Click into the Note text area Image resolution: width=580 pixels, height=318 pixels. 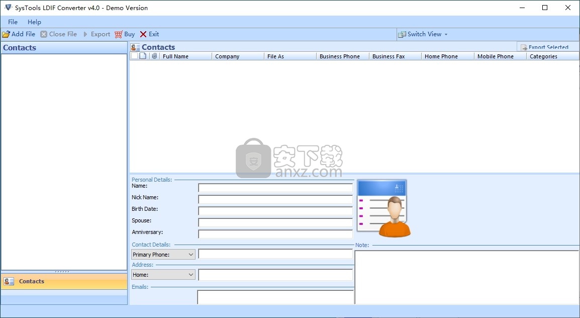coord(467,277)
